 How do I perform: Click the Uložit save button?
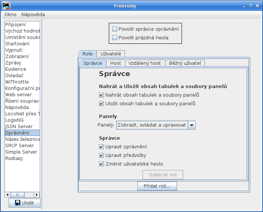[x=24, y=203]
